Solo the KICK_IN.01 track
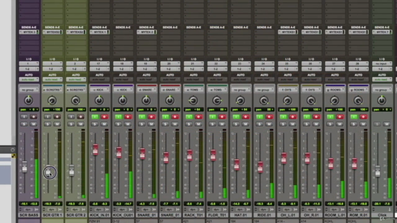The image size is (397, 223). tap(95, 124)
